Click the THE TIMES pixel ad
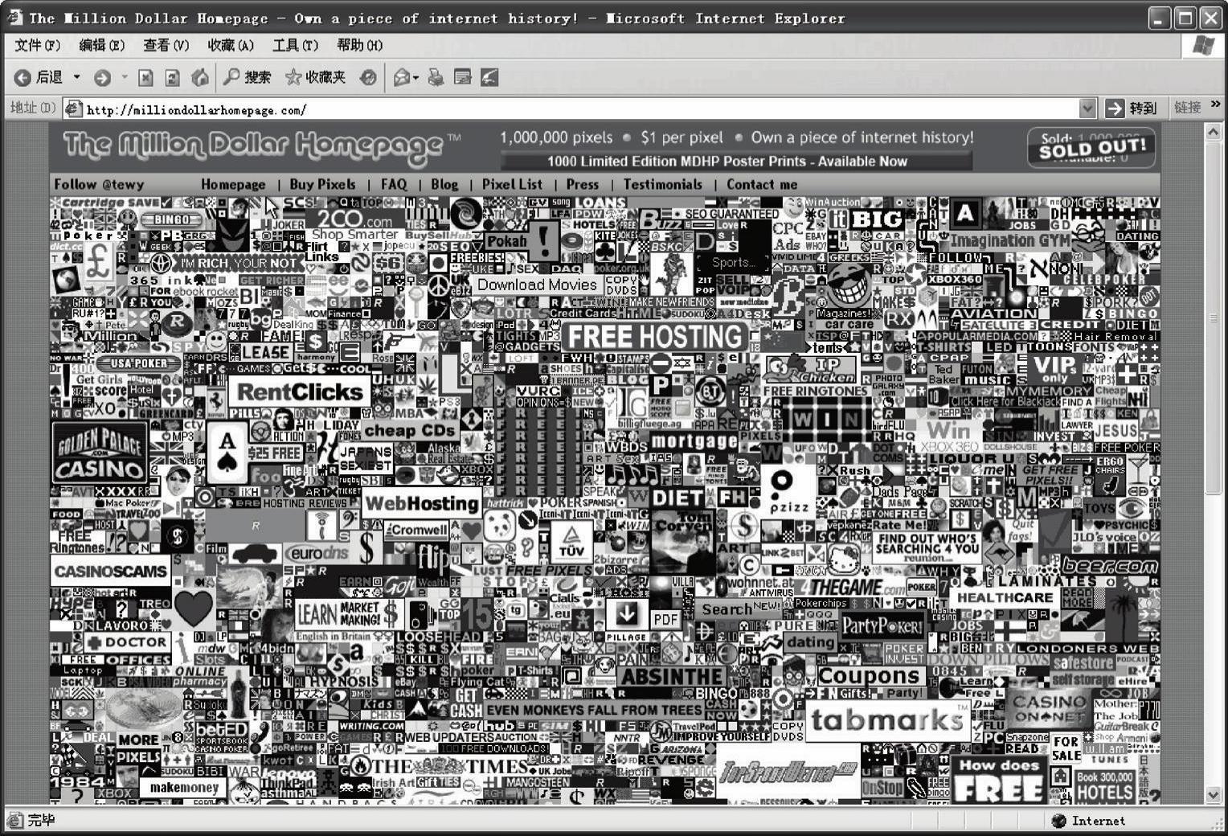 pyautogui.click(x=439, y=766)
